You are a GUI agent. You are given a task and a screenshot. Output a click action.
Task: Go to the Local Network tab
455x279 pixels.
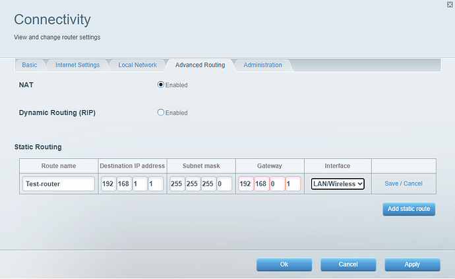coord(138,65)
